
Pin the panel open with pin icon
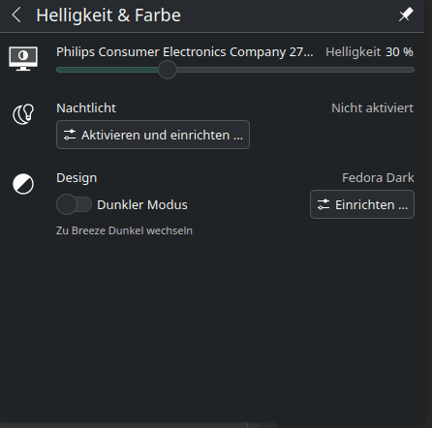pyautogui.click(x=406, y=15)
